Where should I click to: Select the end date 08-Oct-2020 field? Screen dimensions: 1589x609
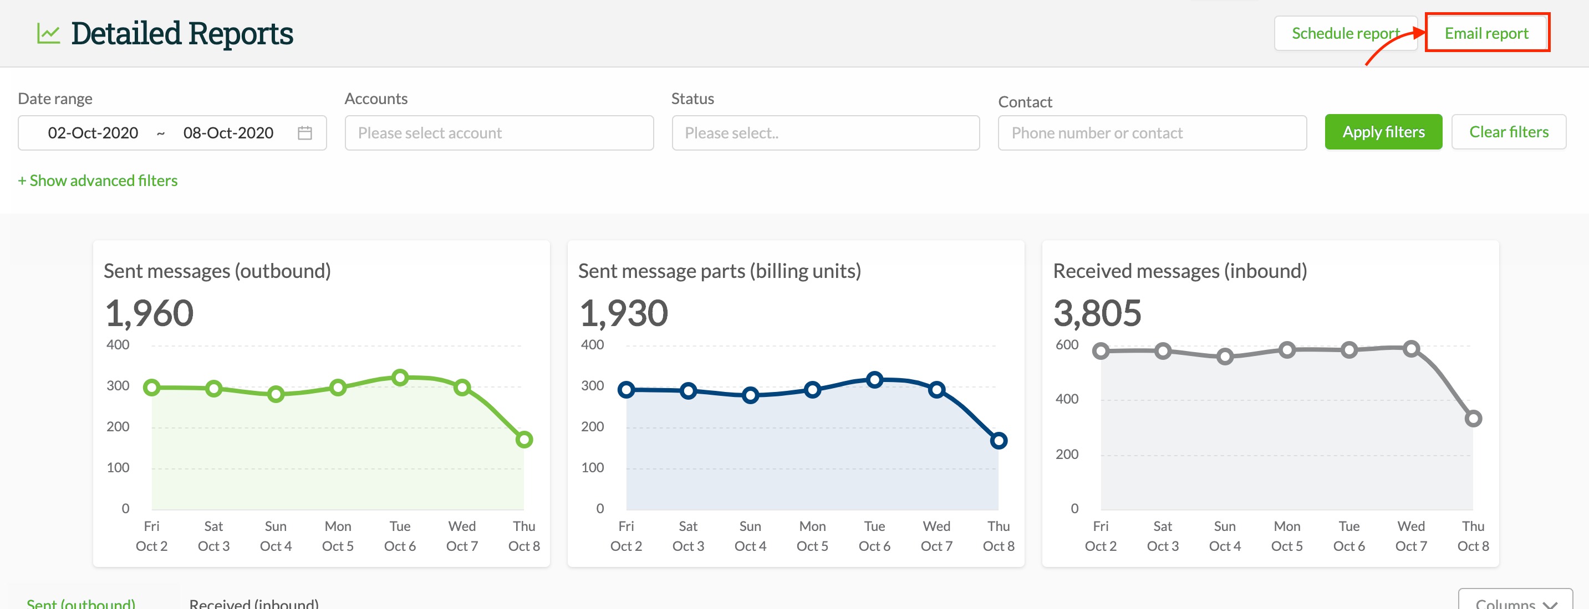(x=228, y=133)
